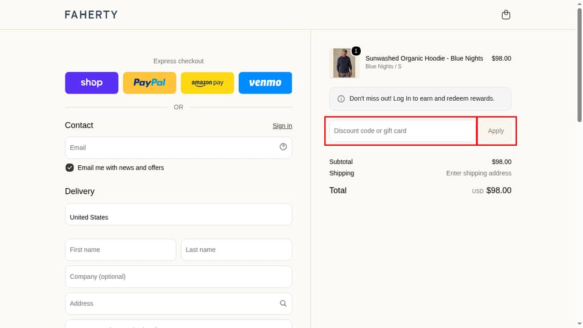Click the Faherty logo

[x=91, y=15]
